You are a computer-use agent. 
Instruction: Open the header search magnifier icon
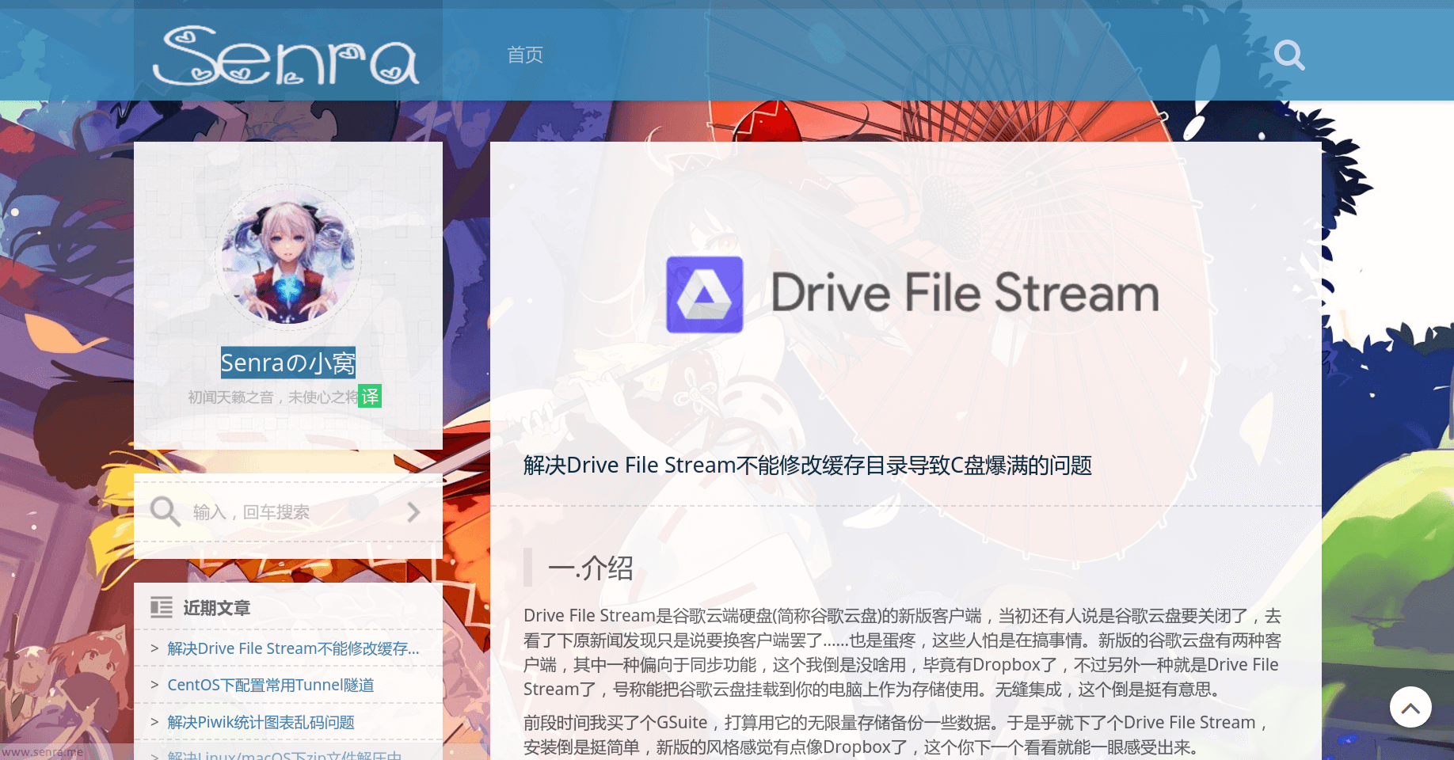pyautogui.click(x=1289, y=55)
